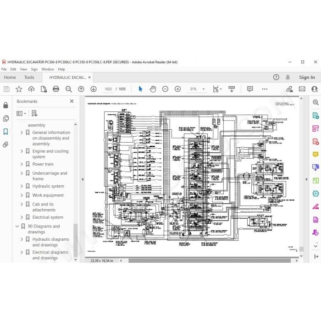Open the Sign menu
The height and width of the screenshot is (321, 321).
(34, 69)
